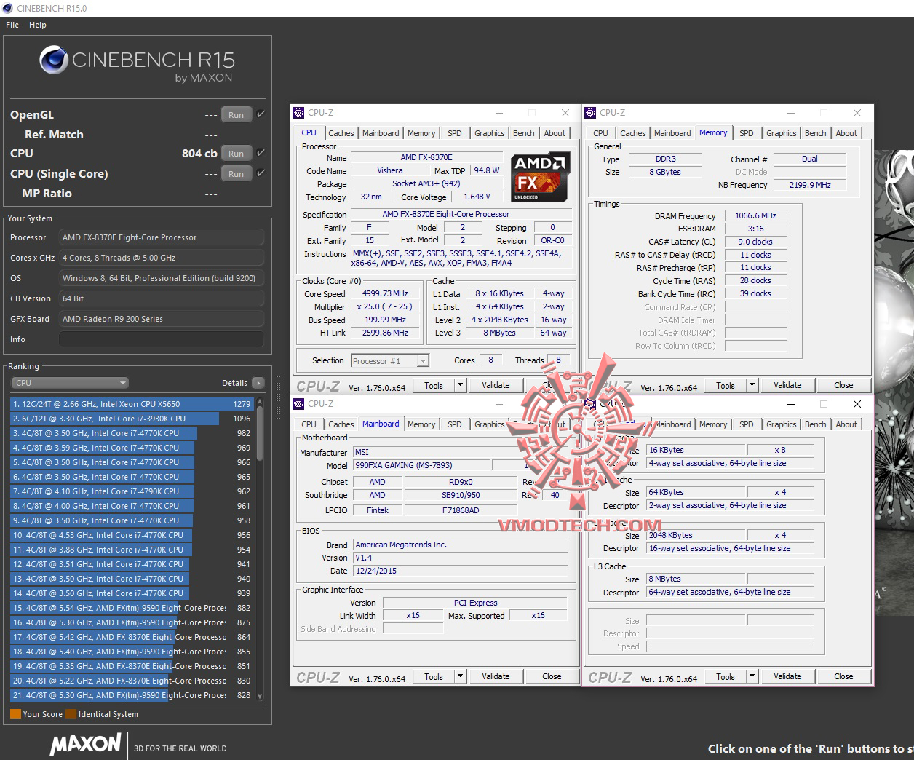Run the CPU Single Core benchmark
The width and height of the screenshot is (914, 760).
click(237, 174)
